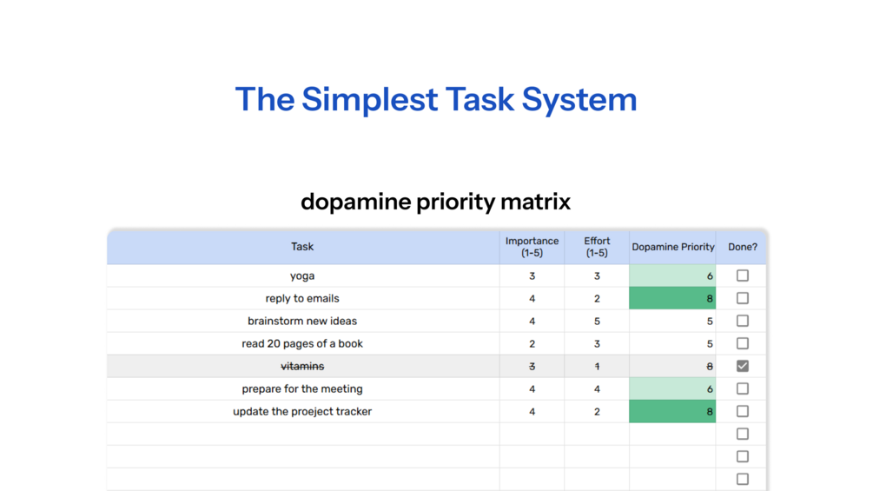The image size is (873, 491).
Task: Uncheck the vitamins Done checkbox
Action: click(742, 366)
